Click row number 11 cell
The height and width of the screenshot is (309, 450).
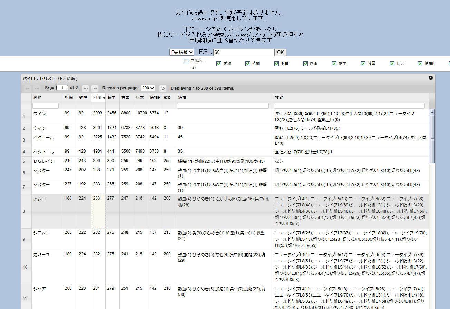pyautogui.click(x=26, y=297)
